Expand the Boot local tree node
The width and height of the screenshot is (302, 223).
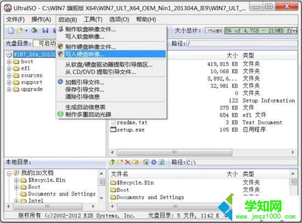pos(16,187)
